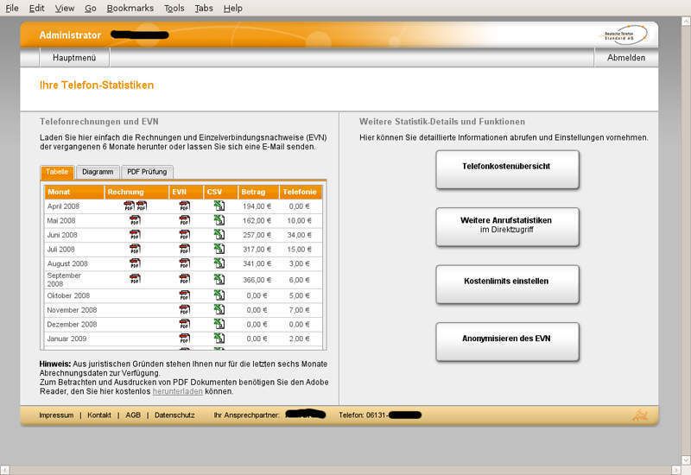Export CSV file for Juni 2008
Image resolution: width=691 pixels, height=475 pixels.
[x=219, y=234]
